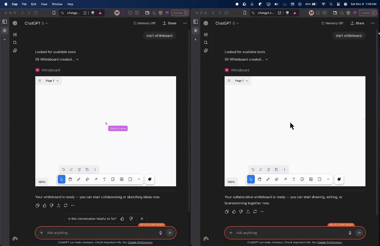Select the draw pencil tool in right whiteboard
The image size is (380, 246).
(x=268, y=179)
